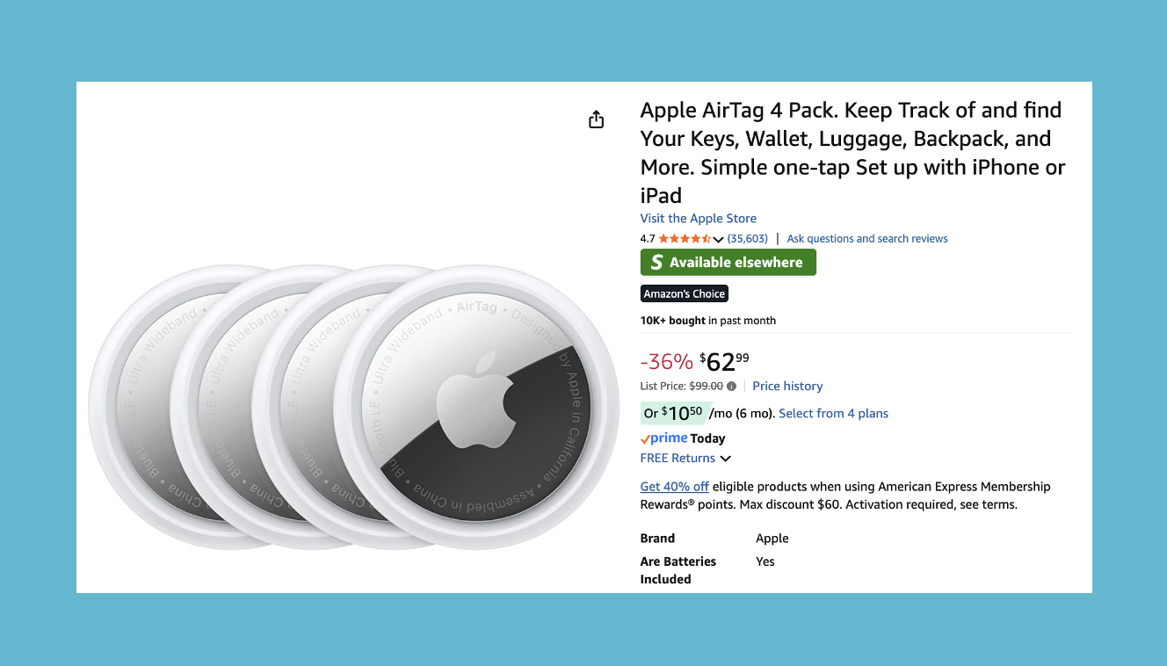Click the Apple AirTag 4 Pack title
This screenshot has height=666, width=1167.
click(851, 152)
